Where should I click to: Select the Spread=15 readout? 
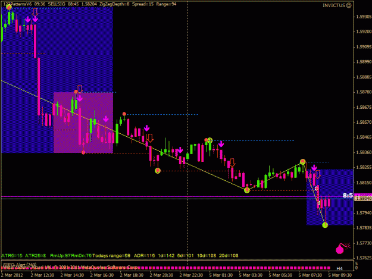[143, 4]
